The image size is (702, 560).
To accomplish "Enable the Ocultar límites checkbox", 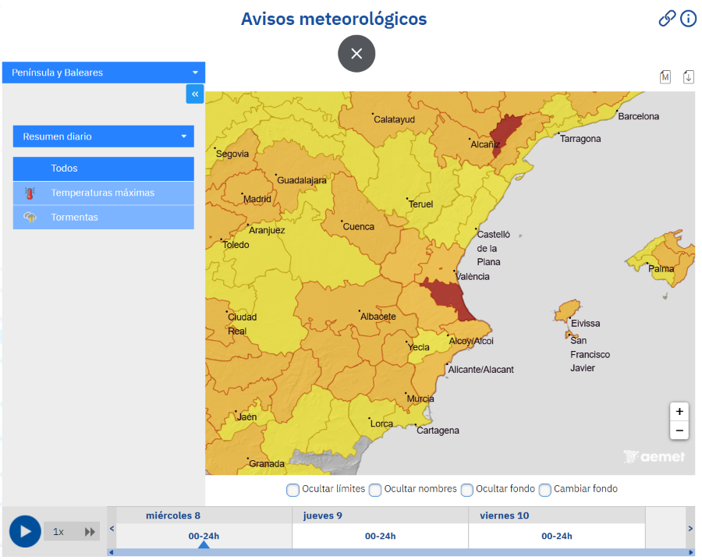I will coord(292,490).
